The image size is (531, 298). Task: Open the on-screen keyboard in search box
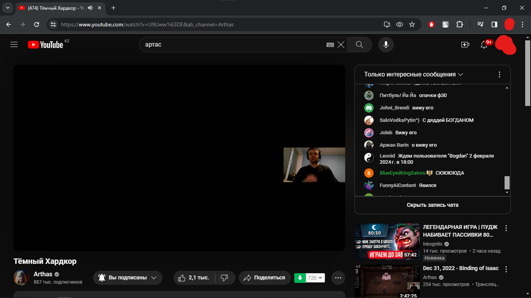[330, 45]
